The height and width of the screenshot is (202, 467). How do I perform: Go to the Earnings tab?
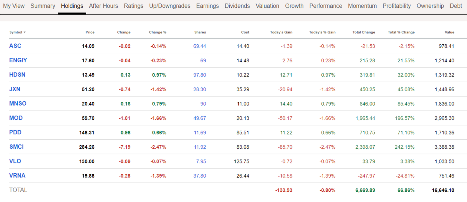pos(208,6)
